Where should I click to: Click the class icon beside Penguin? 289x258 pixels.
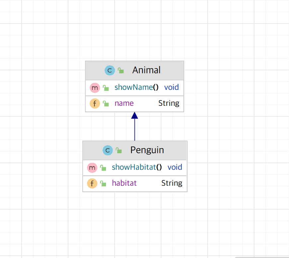(x=108, y=150)
